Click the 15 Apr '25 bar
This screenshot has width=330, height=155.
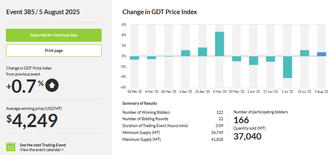[x=203, y=52]
